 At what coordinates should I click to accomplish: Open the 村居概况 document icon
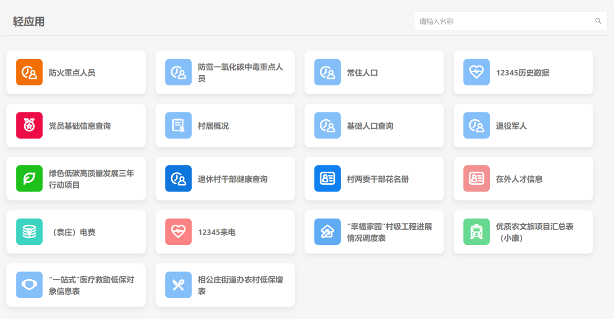[178, 126]
